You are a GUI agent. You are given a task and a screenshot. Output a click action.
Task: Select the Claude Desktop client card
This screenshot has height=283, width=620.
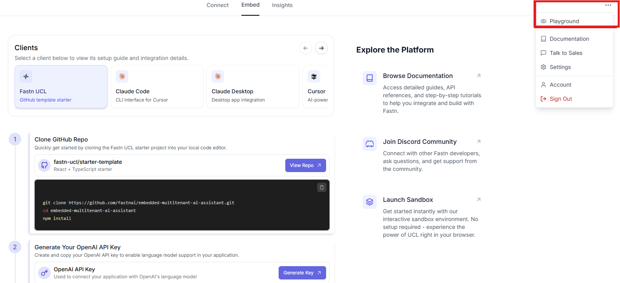point(253,87)
